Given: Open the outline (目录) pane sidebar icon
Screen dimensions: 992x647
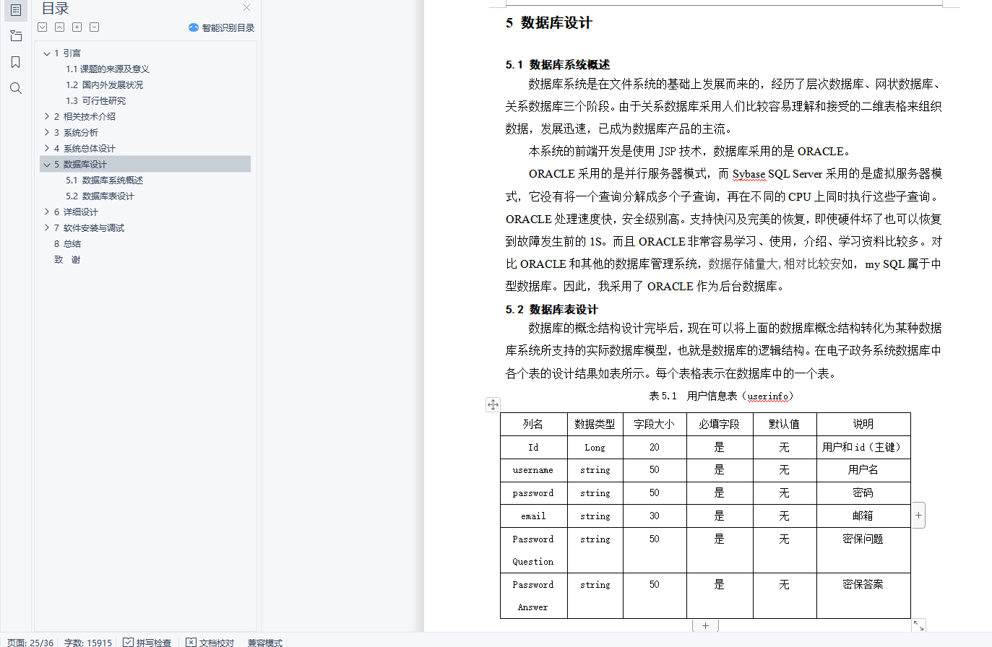Looking at the screenshot, I should [15, 10].
